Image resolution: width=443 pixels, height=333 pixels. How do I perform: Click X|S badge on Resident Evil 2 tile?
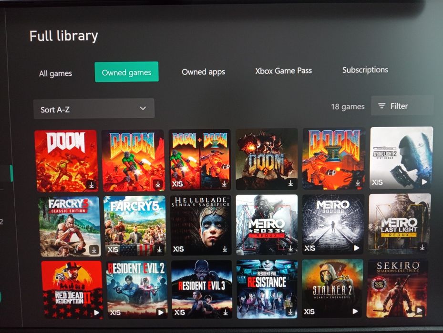click(115, 313)
